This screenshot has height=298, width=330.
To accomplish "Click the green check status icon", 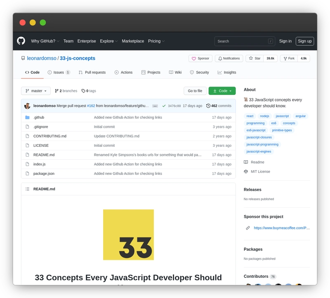I will click(x=164, y=106).
